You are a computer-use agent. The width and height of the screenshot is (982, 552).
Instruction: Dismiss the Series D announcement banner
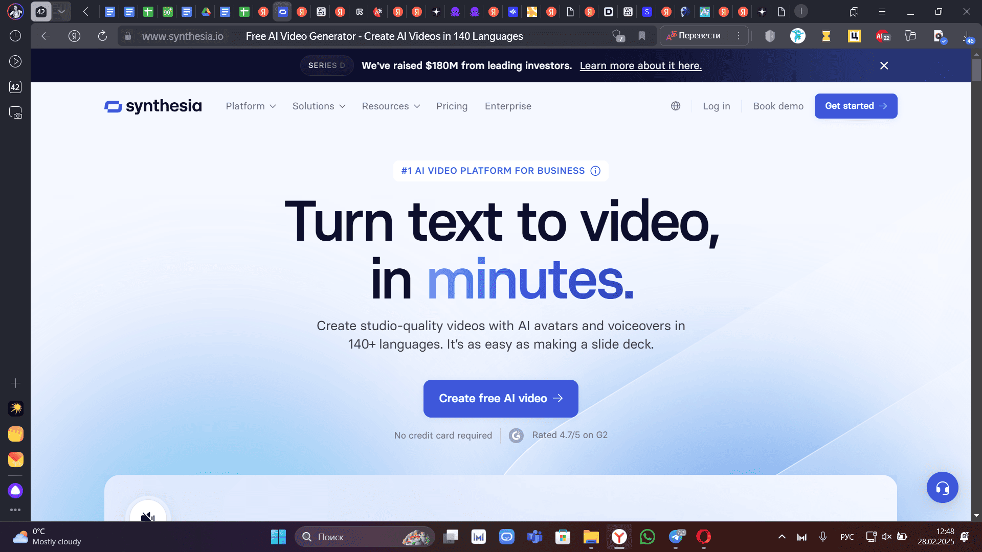tap(884, 65)
